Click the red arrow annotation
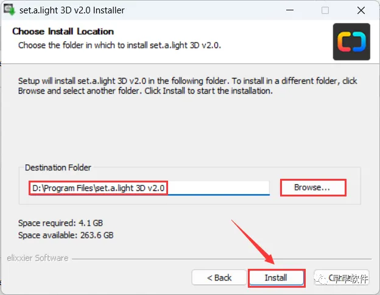This screenshot has height=295, width=380. (253, 241)
